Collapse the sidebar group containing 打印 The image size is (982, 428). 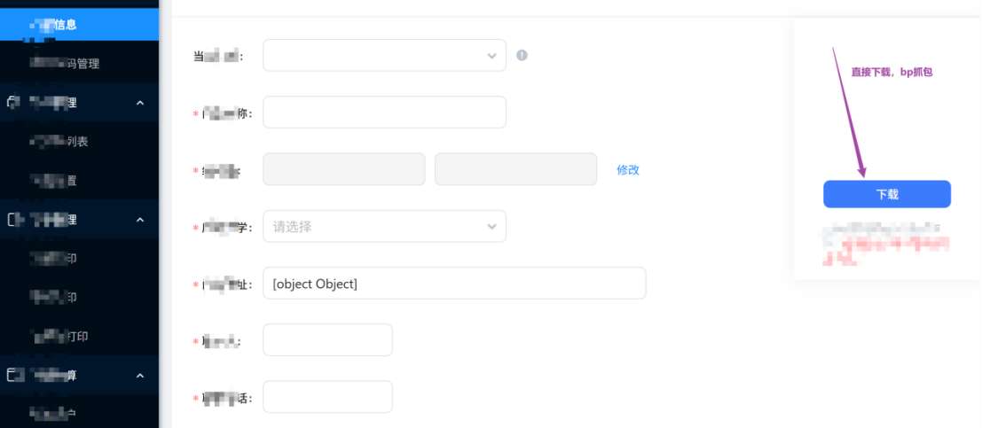[140, 220]
